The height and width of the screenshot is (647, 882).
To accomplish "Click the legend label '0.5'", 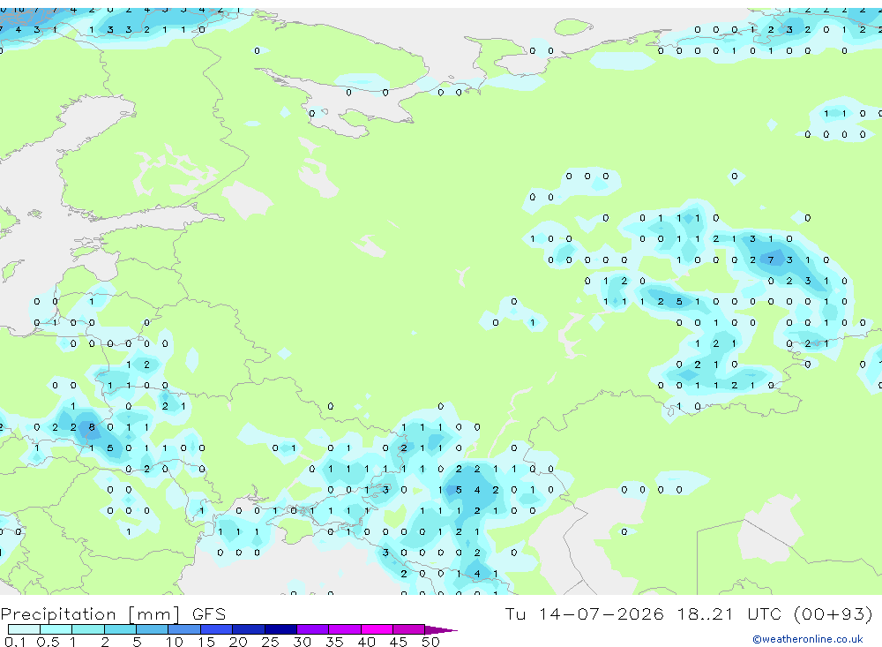I will 48,642.
